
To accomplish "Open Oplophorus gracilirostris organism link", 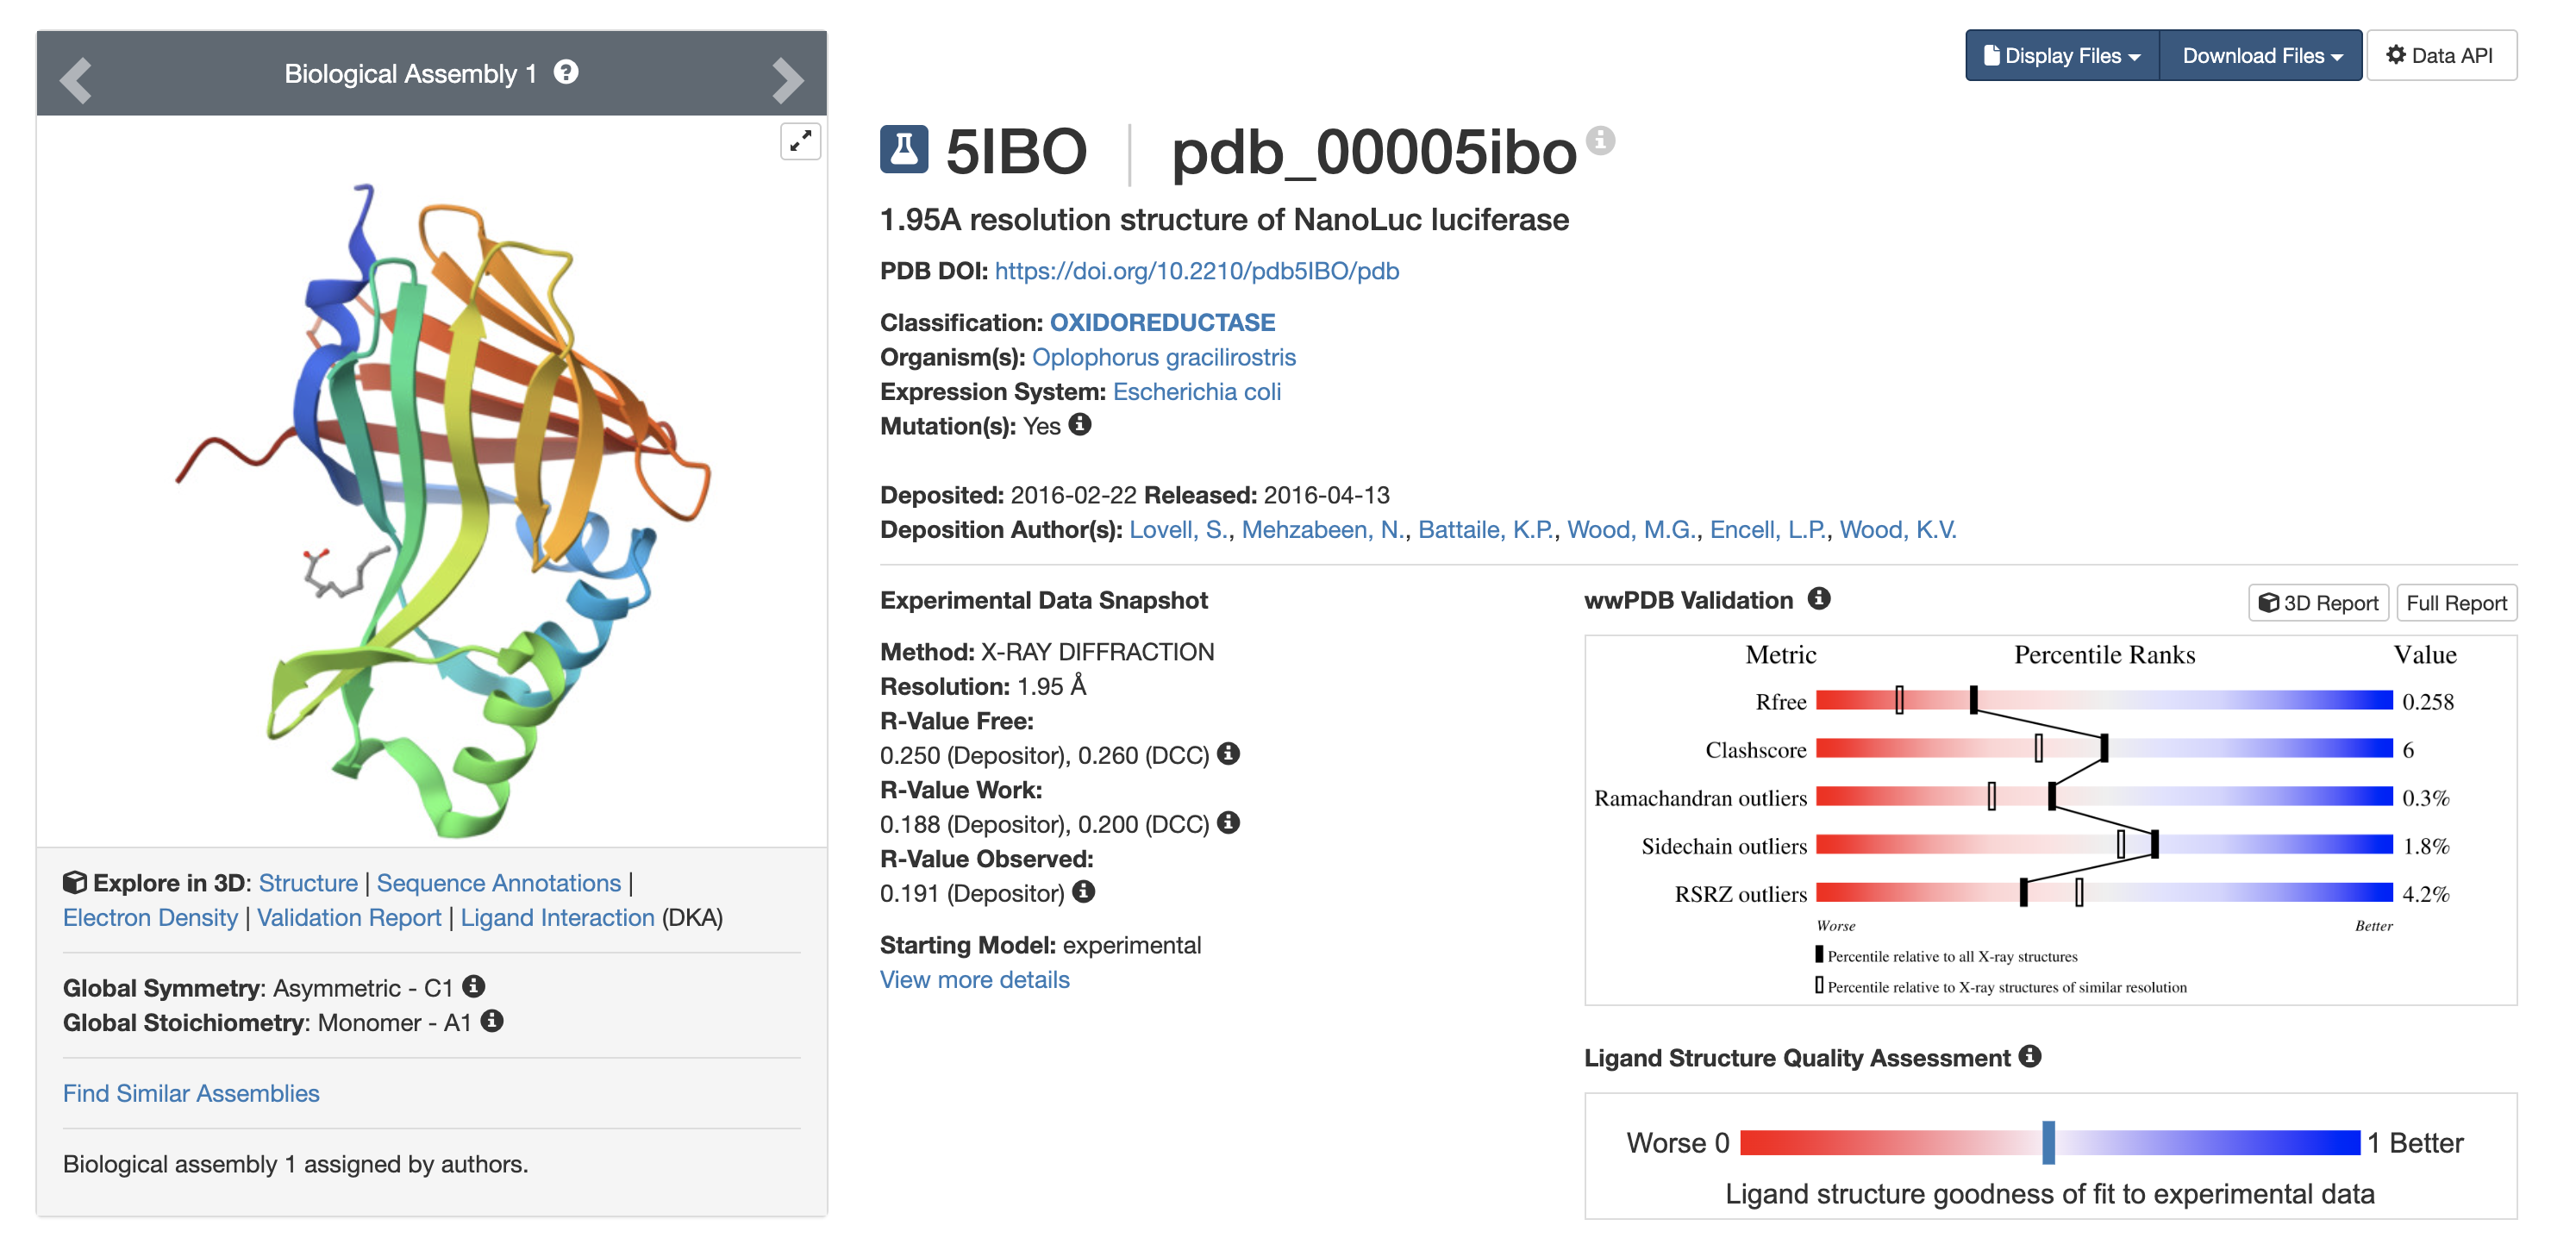I will pyautogui.click(x=1163, y=357).
